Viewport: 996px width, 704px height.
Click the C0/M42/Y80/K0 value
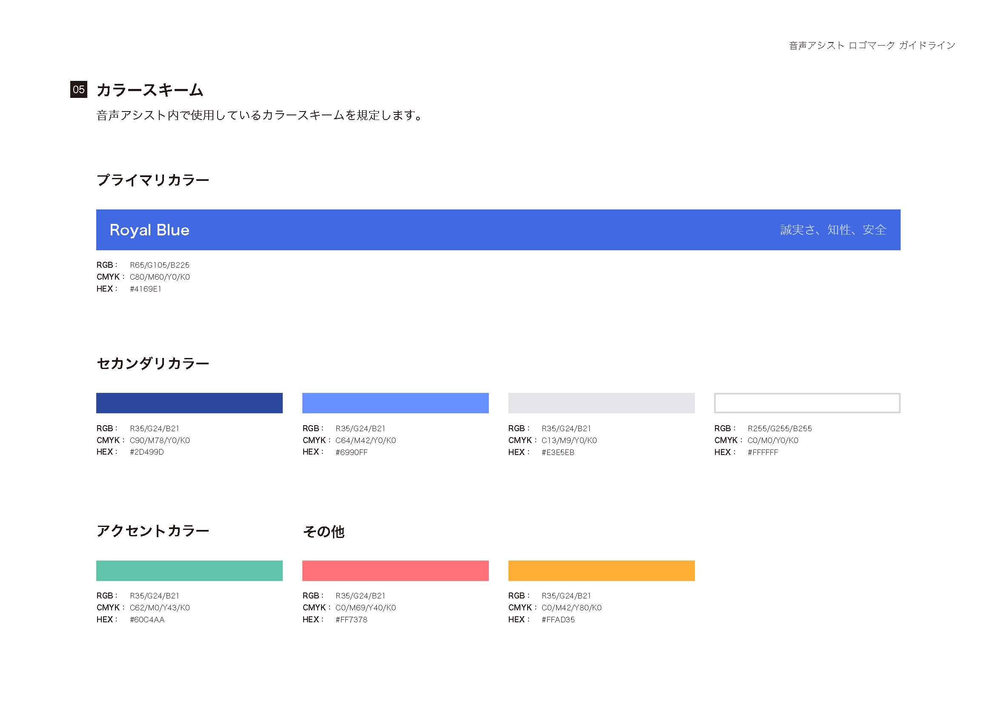(571, 608)
